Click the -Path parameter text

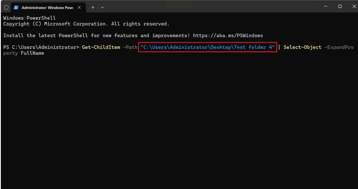coord(130,47)
